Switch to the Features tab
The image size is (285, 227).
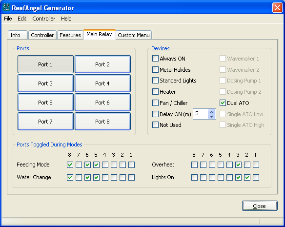(70, 35)
